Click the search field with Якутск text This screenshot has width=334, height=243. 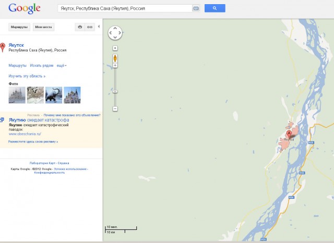(126, 8)
